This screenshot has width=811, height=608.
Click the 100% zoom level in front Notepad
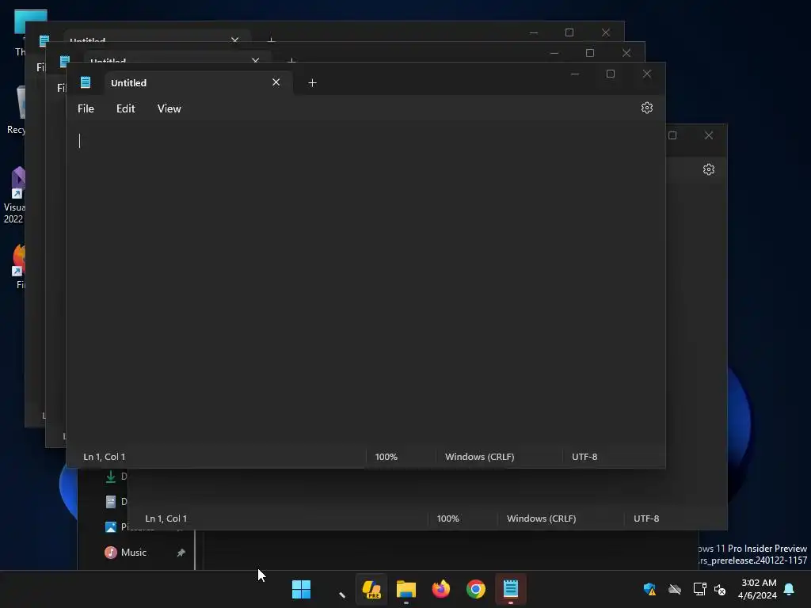tap(386, 457)
